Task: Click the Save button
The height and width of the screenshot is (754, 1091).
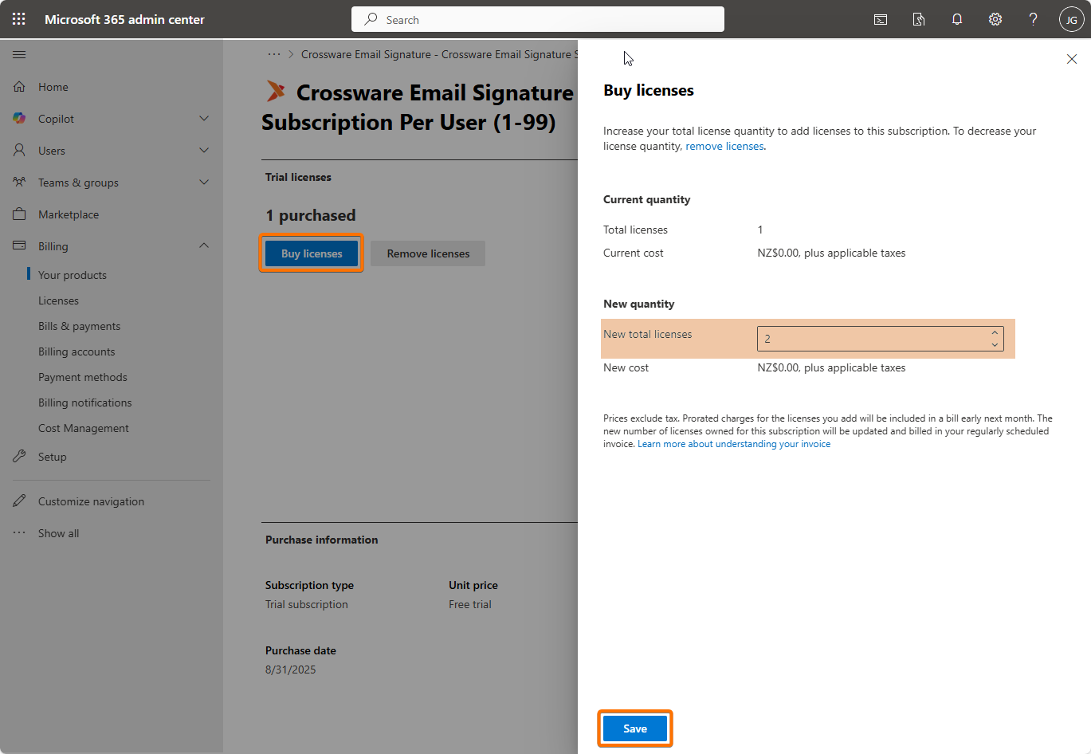Action: [x=635, y=728]
